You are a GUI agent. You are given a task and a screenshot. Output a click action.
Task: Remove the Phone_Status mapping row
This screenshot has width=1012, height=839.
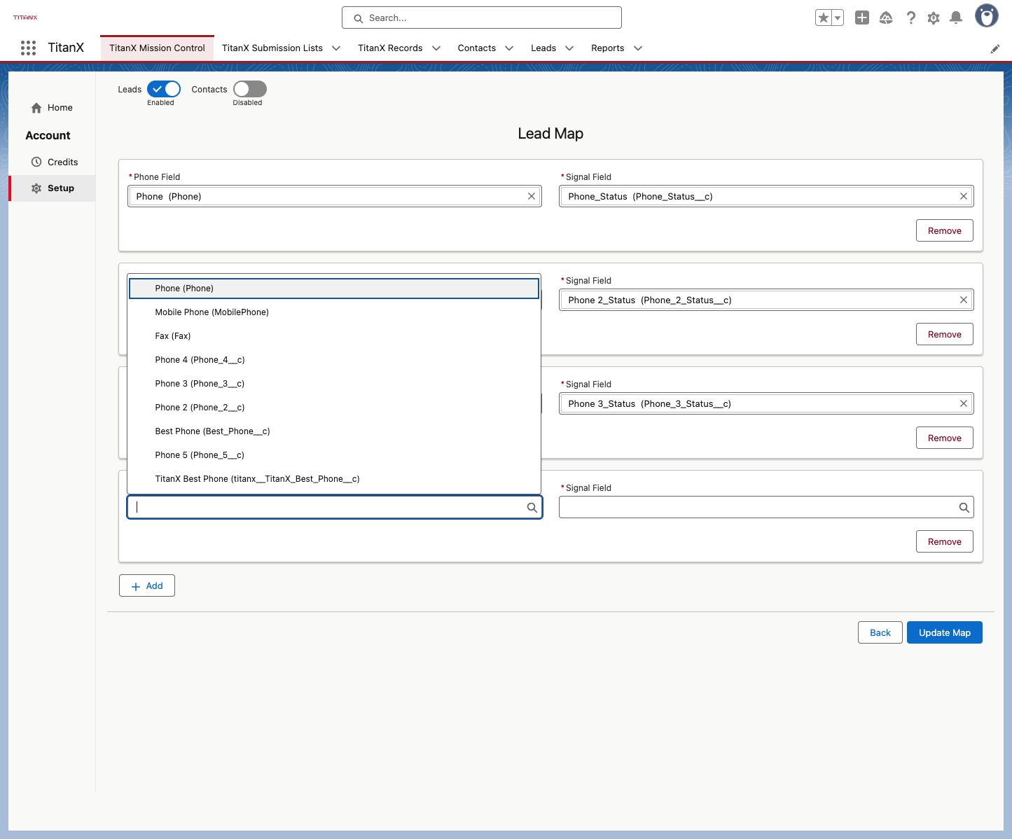[944, 230]
